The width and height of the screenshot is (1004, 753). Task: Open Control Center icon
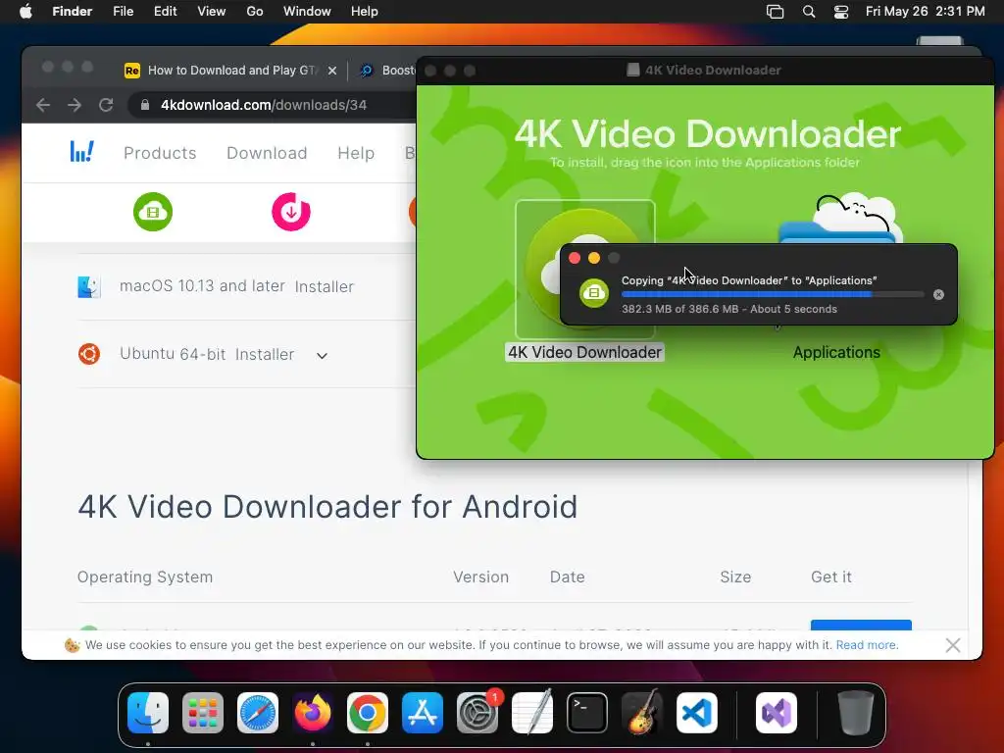pos(840,12)
